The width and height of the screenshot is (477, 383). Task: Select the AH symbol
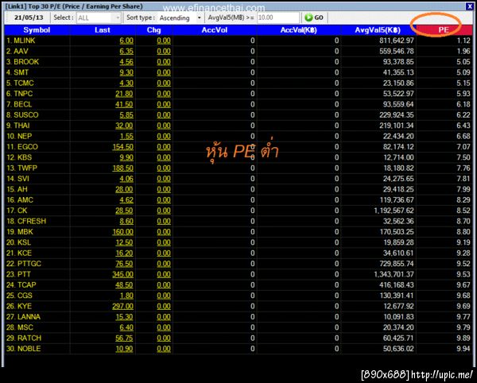coord(22,189)
